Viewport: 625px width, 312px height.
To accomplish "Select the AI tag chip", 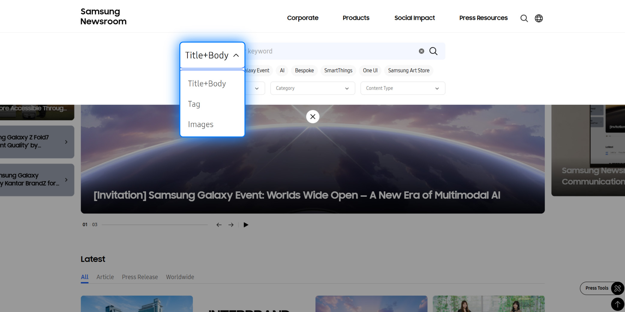I will pyautogui.click(x=281, y=70).
